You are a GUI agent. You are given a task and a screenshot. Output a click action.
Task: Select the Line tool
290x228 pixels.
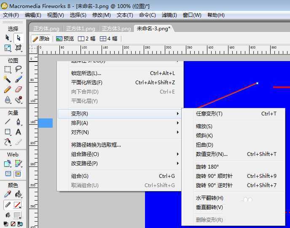click(8, 122)
